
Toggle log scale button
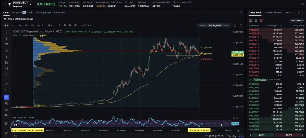click(x=235, y=136)
